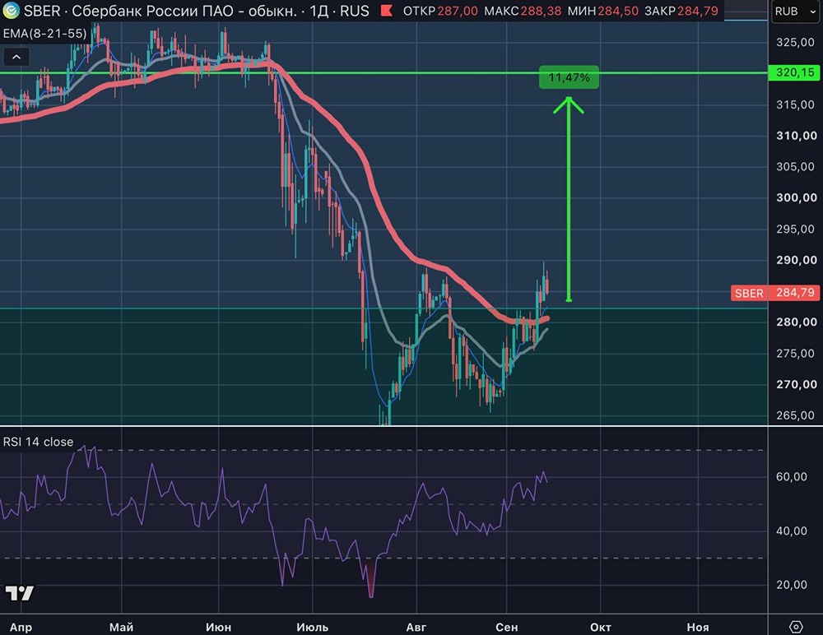Click the 20,00 RSI scale label
This screenshot has width=823, height=635.
click(792, 585)
